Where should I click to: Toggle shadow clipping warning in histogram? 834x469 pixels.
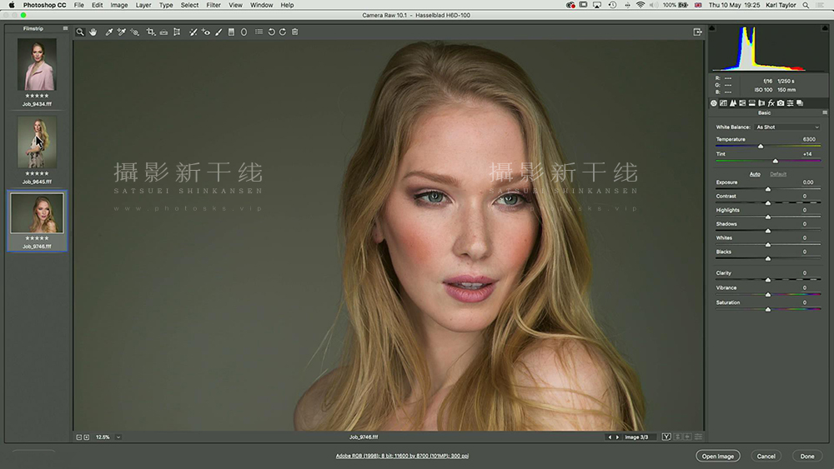tap(712, 28)
